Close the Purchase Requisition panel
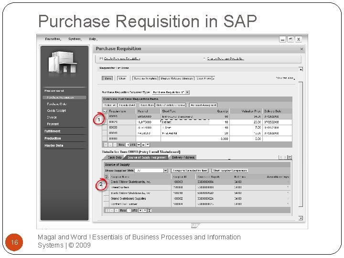Viewport: 344px width, 258px height. coord(301,49)
